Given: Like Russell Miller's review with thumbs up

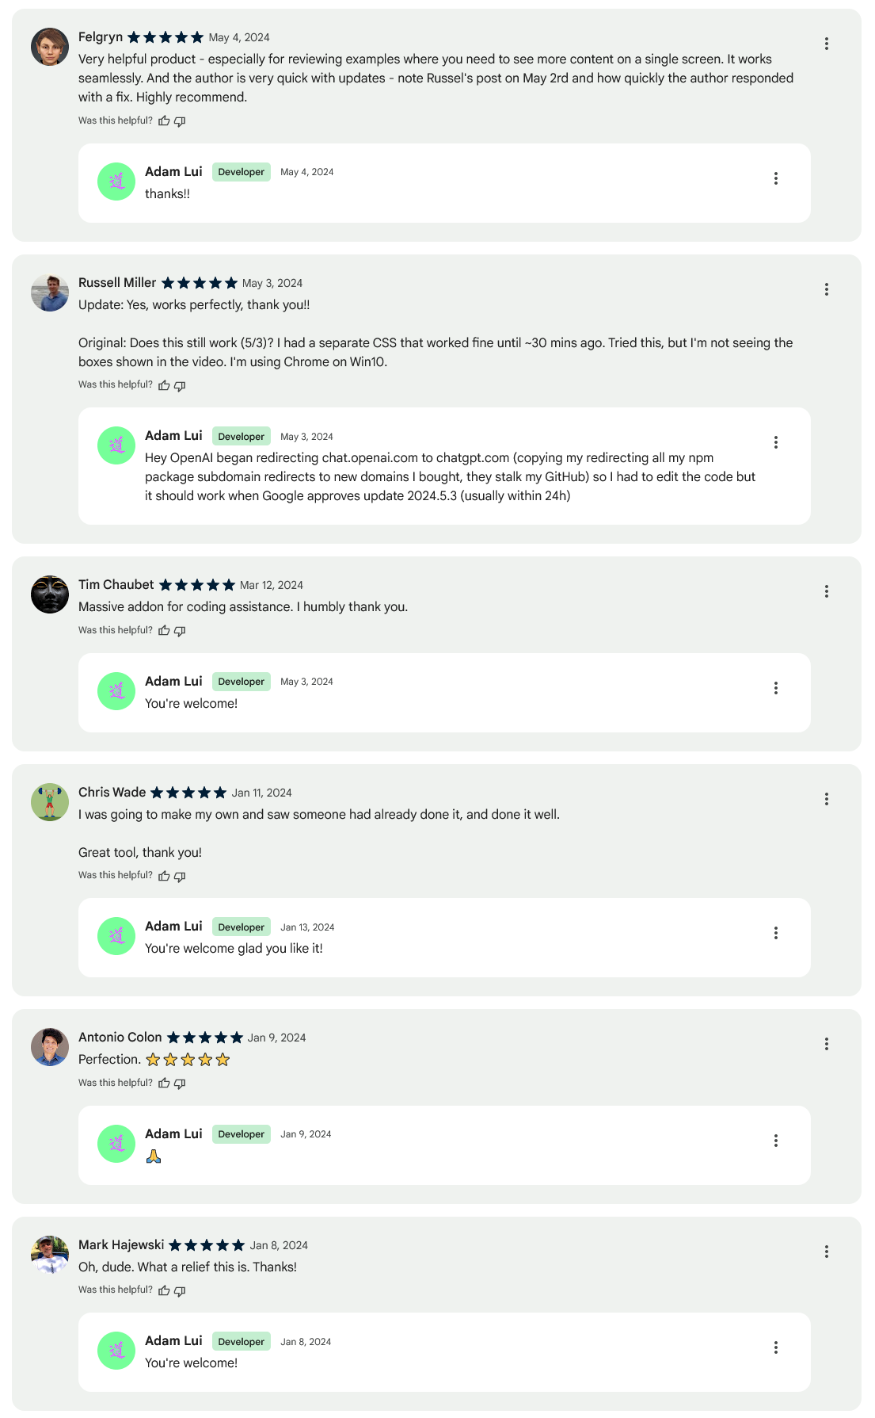Looking at the screenshot, I should (x=164, y=385).
